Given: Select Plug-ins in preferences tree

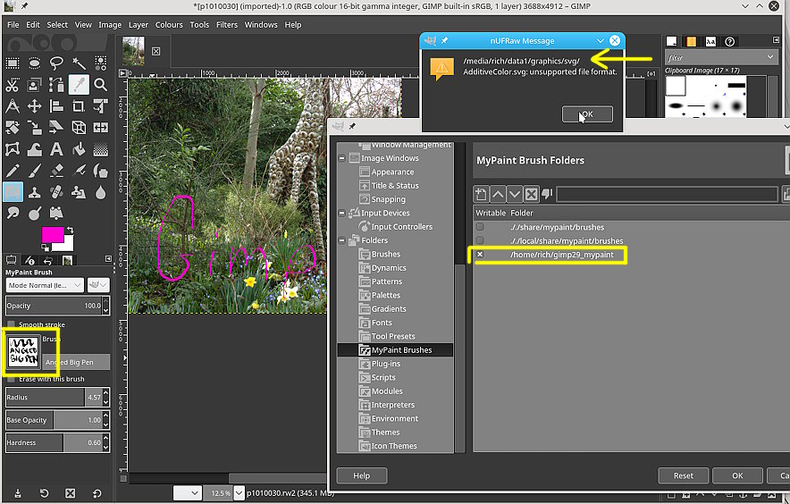Looking at the screenshot, I should click(x=386, y=364).
